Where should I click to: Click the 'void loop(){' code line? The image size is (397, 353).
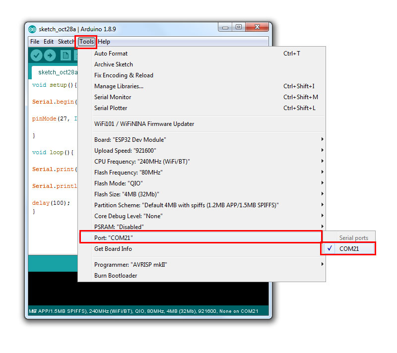(x=53, y=152)
